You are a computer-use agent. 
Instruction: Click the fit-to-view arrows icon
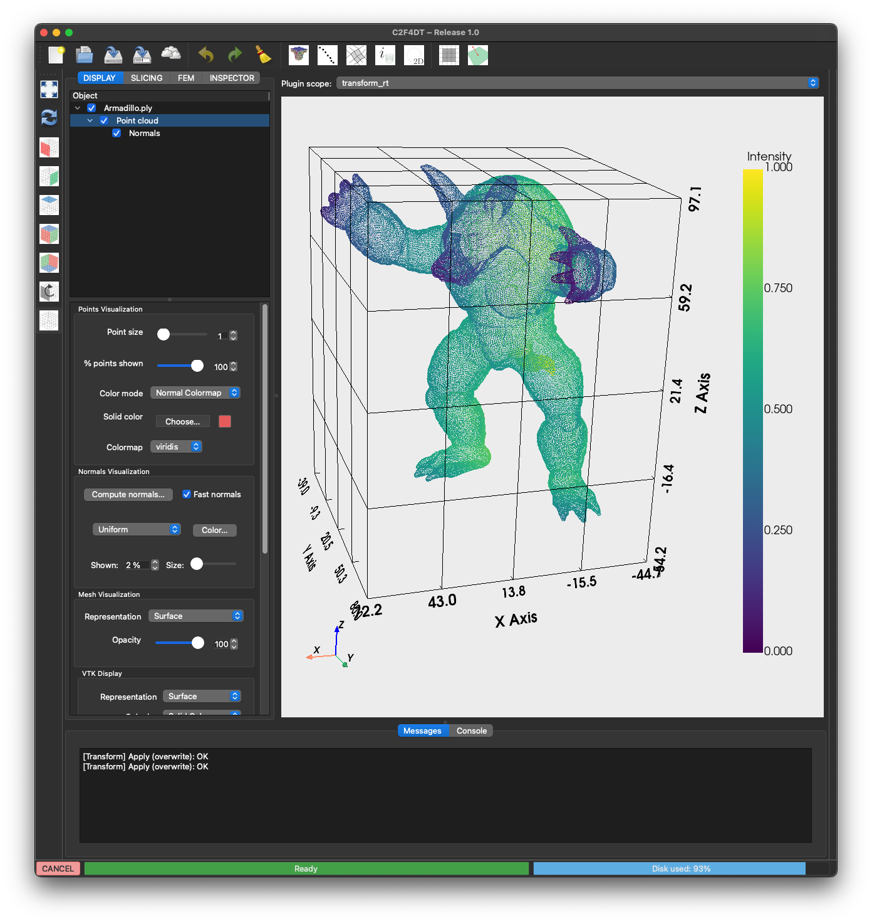tap(49, 89)
